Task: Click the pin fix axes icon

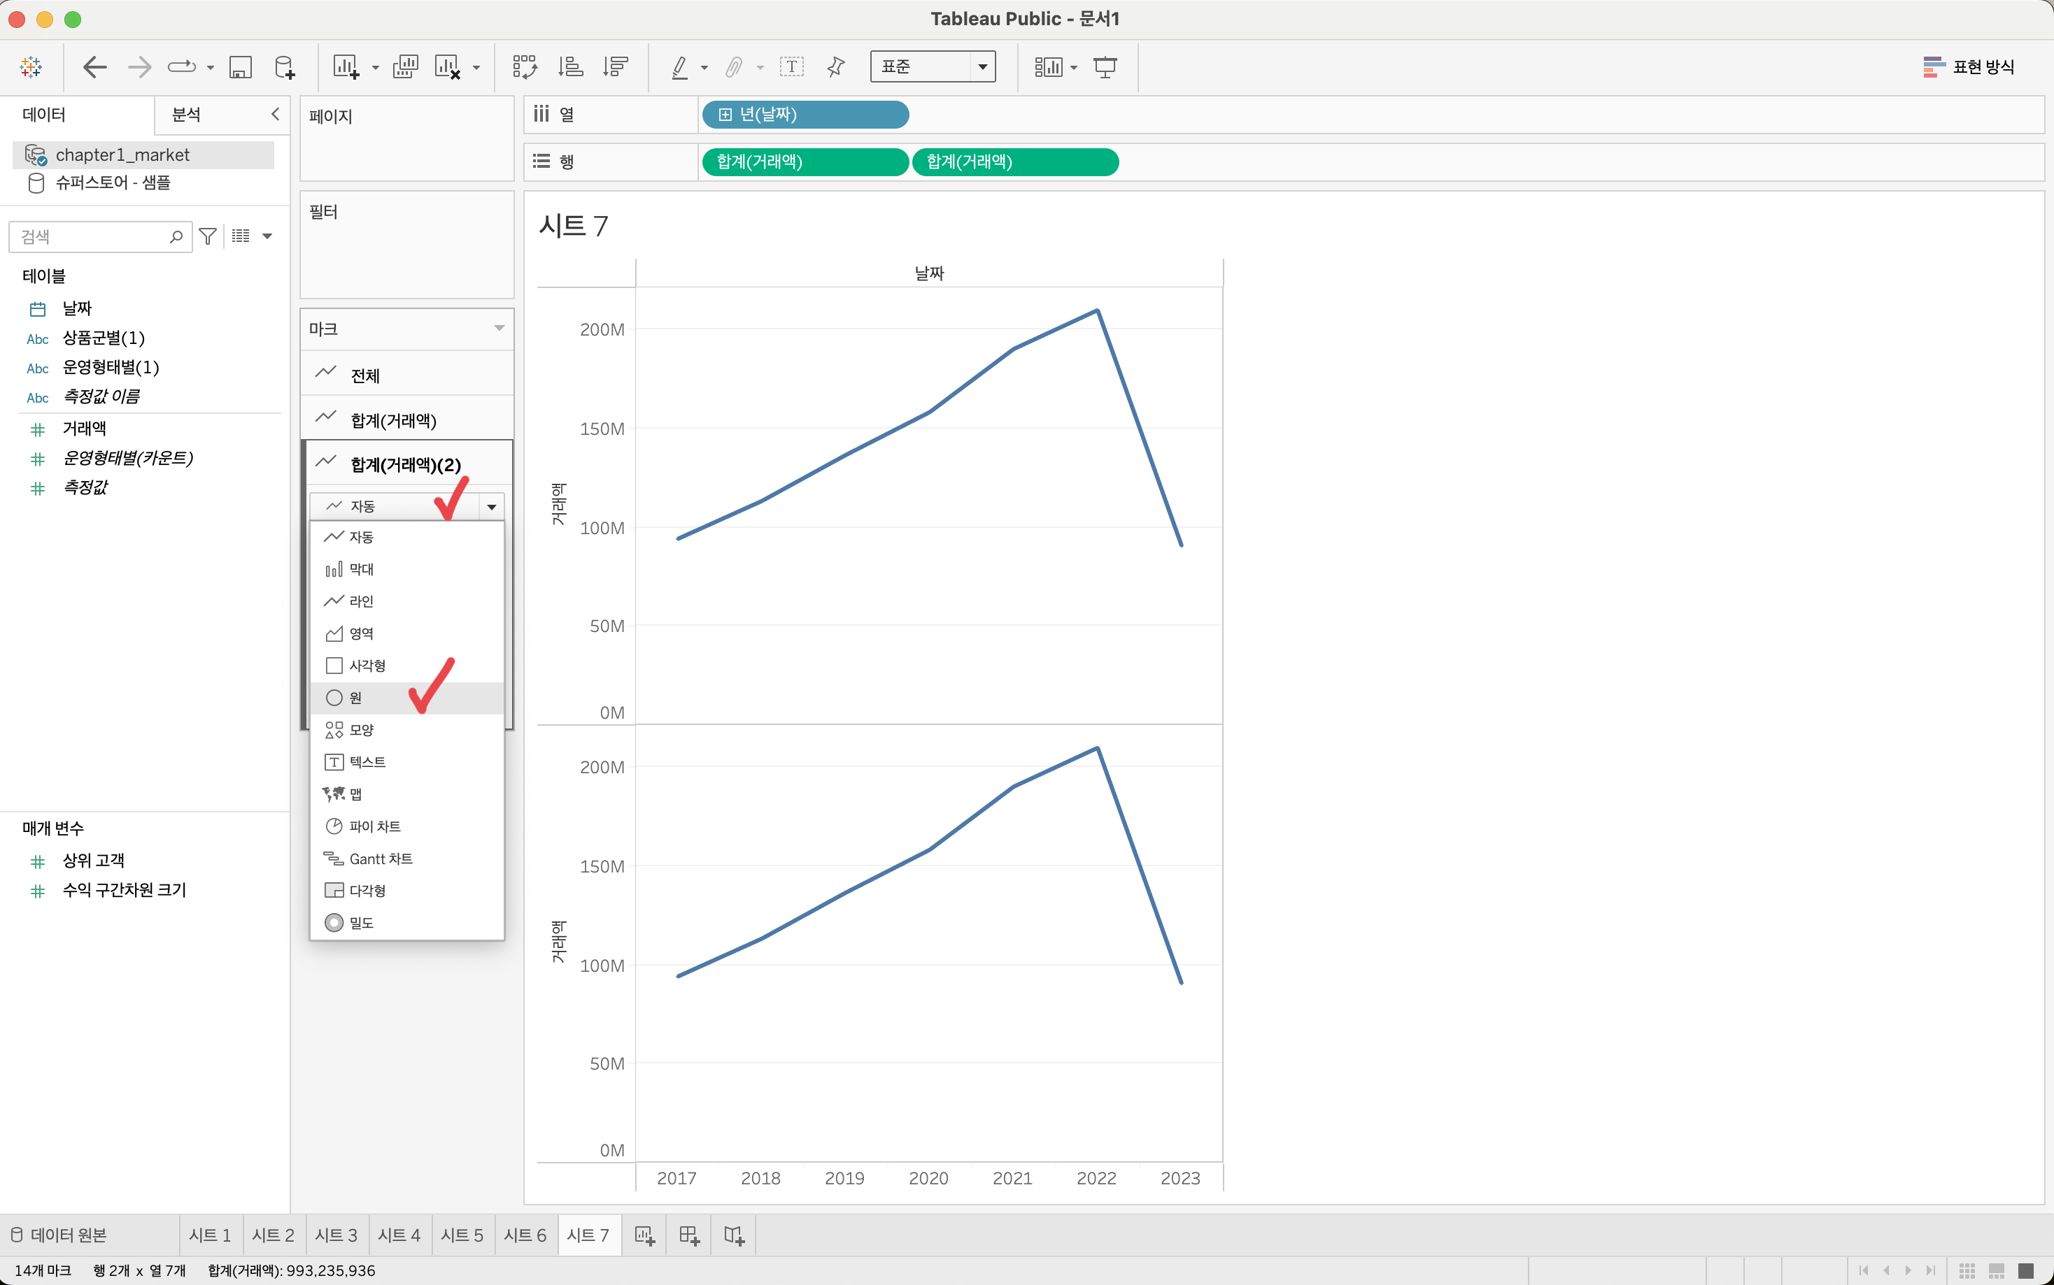Action: coord(836,67)
